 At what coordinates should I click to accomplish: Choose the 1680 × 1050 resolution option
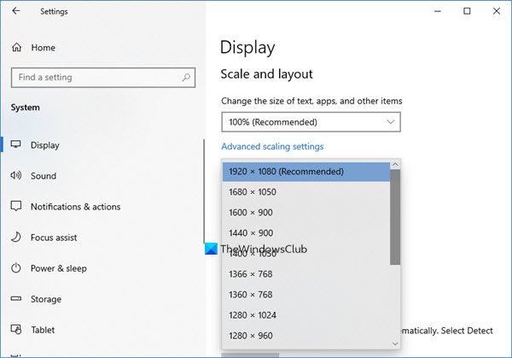pyautogui.click(x=253, y=192)
